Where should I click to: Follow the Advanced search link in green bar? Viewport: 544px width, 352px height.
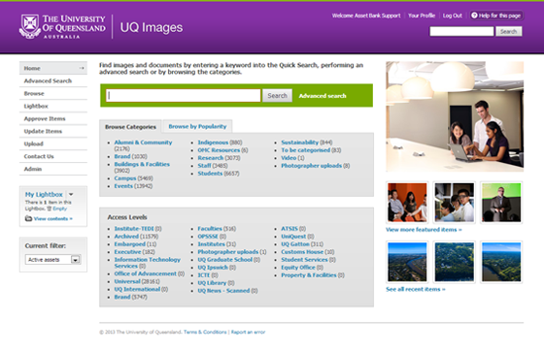point(323,96)
